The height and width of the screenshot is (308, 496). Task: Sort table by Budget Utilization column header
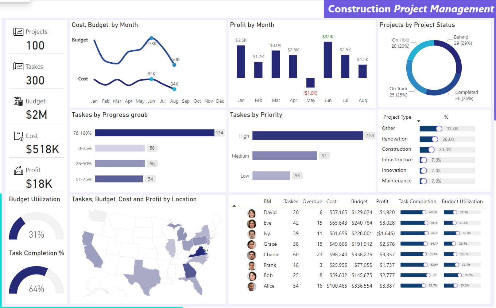coord(462,201)
